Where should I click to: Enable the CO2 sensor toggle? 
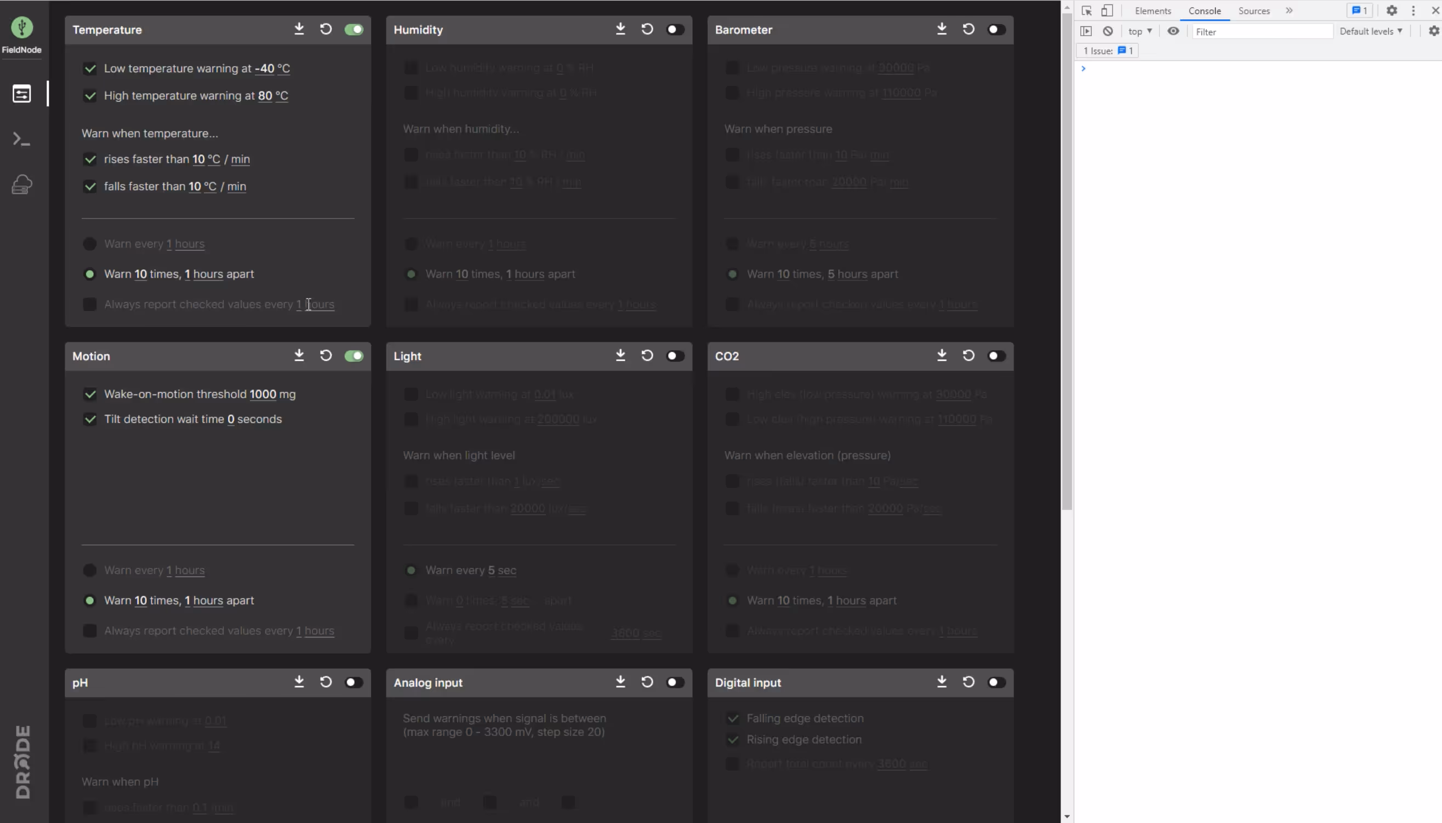tap(997, 355)
